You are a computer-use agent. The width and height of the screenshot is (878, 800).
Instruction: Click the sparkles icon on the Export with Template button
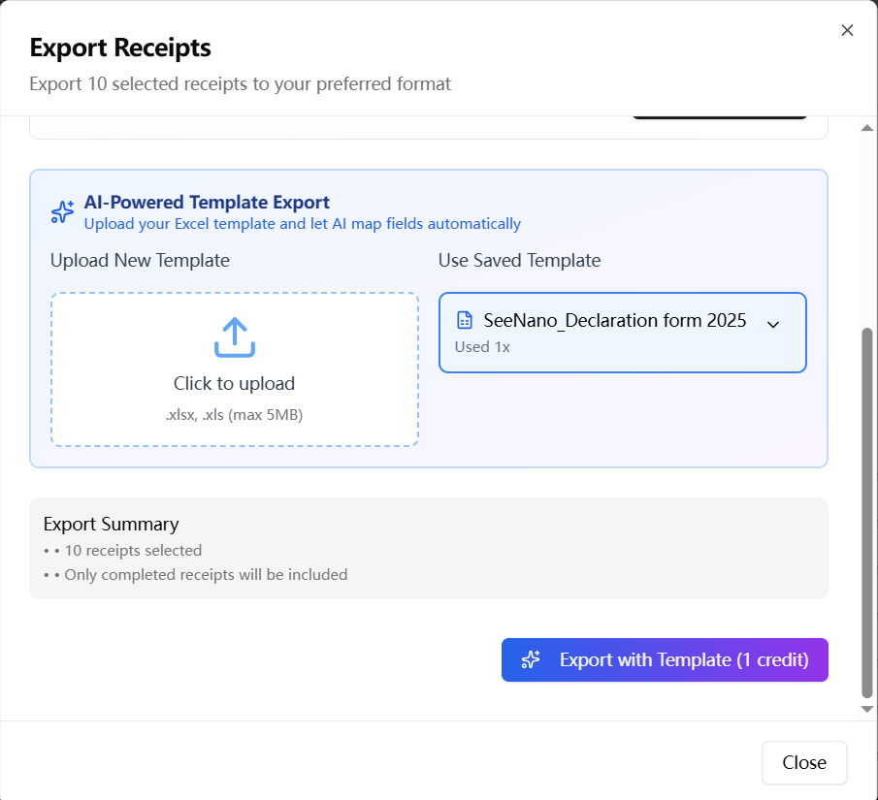(531, 659)
